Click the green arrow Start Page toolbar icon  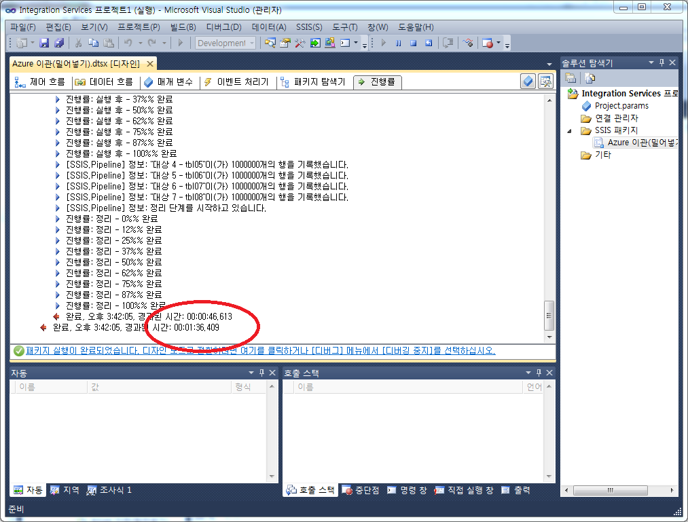(315, 43)
